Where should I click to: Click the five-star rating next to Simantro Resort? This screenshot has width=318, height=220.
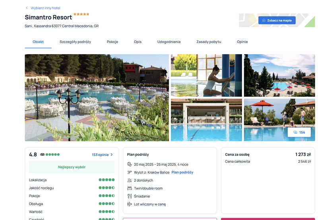[81, 14]
